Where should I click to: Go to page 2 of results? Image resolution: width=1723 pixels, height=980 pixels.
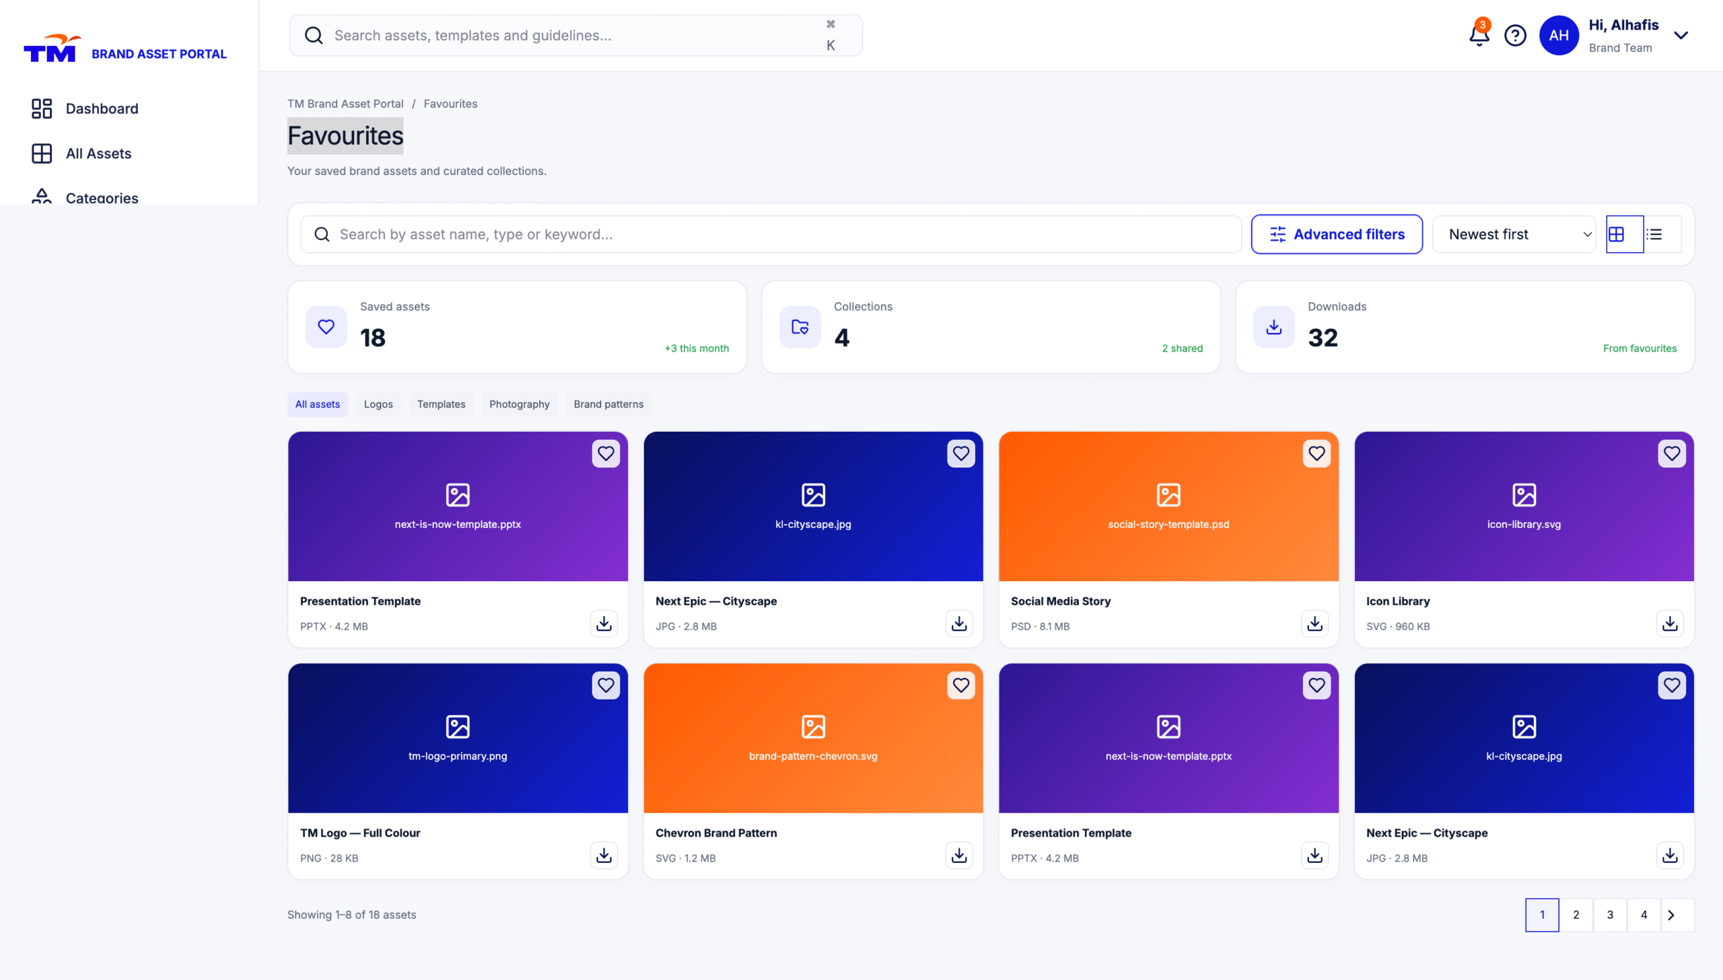[x=1576, y=915]
